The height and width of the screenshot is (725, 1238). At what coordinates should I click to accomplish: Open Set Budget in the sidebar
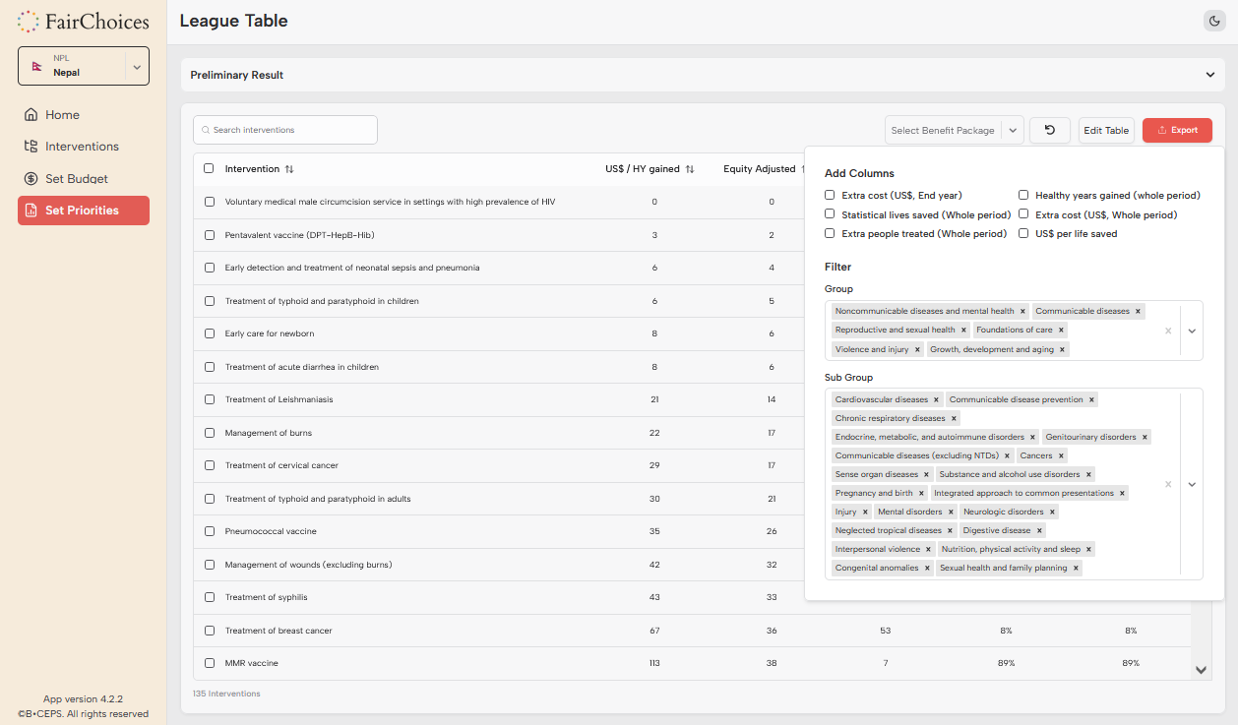(76, 179)
